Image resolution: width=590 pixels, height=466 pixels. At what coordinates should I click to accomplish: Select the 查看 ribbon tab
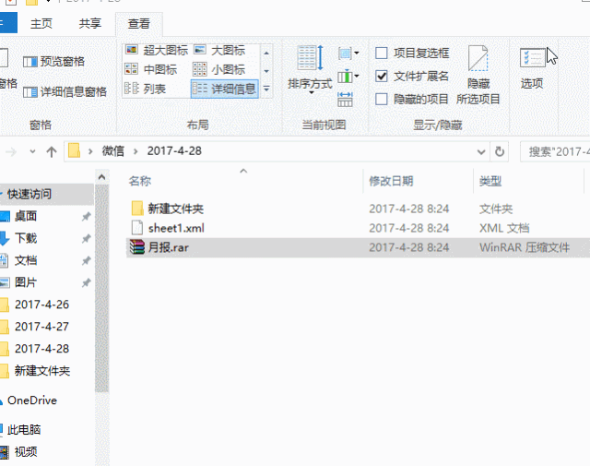click(139, 24)
